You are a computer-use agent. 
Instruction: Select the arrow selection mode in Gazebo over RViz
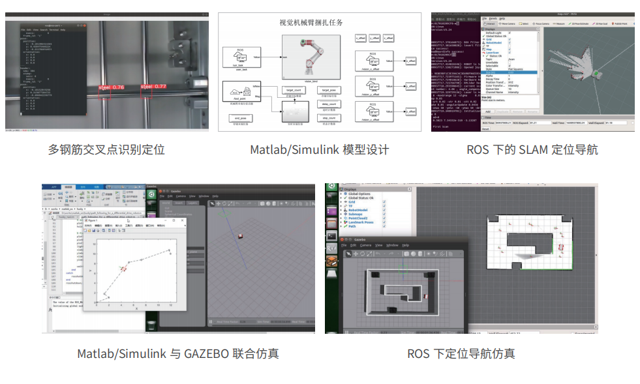point(348,254)
